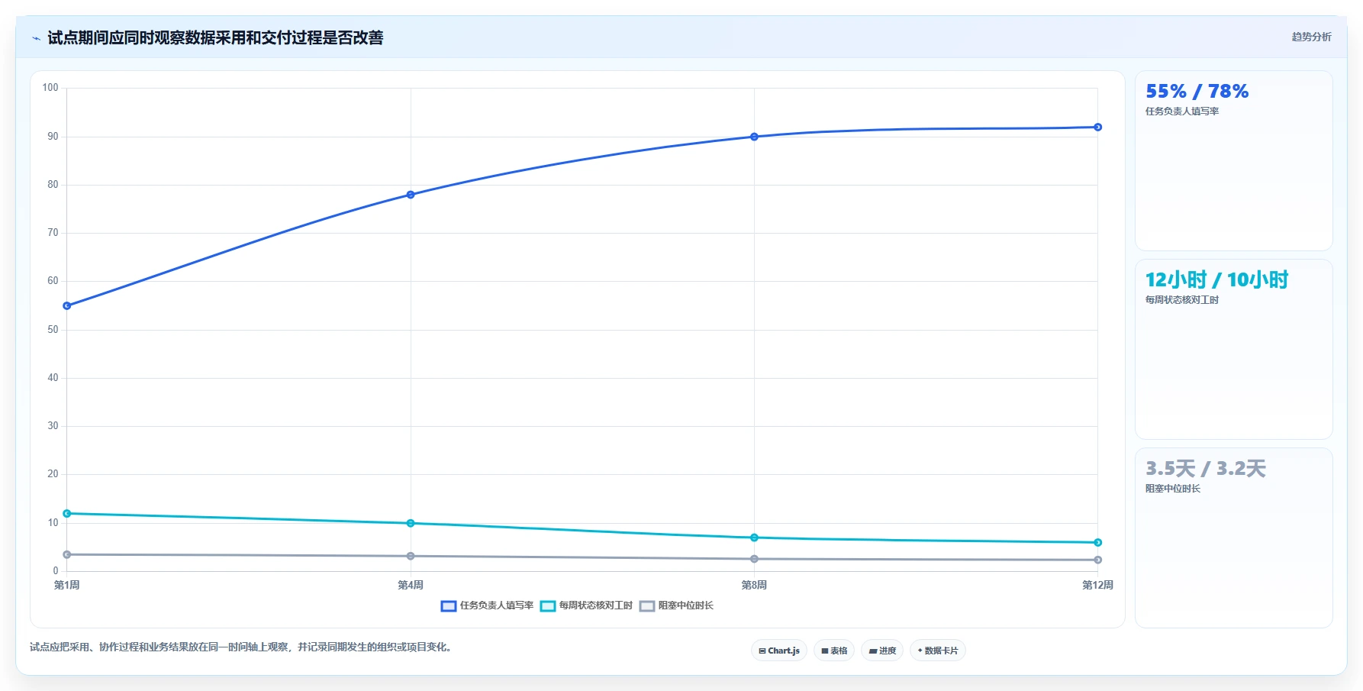Screen dimensions: 1363x691
Task: Click the cyan data point at 第1周
Action: click(x=67, y=513)
